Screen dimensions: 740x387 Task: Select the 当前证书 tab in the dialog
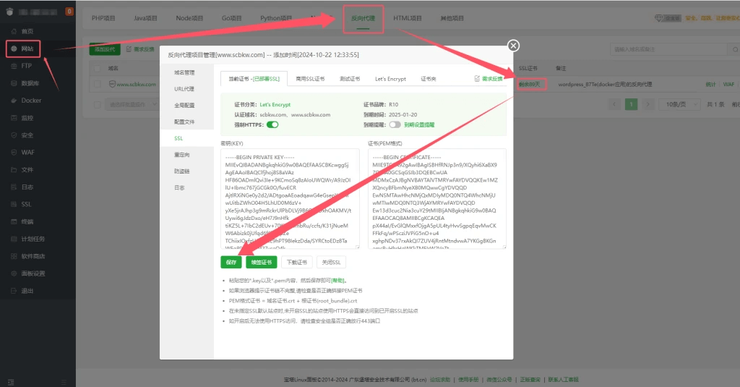[254, 79]
